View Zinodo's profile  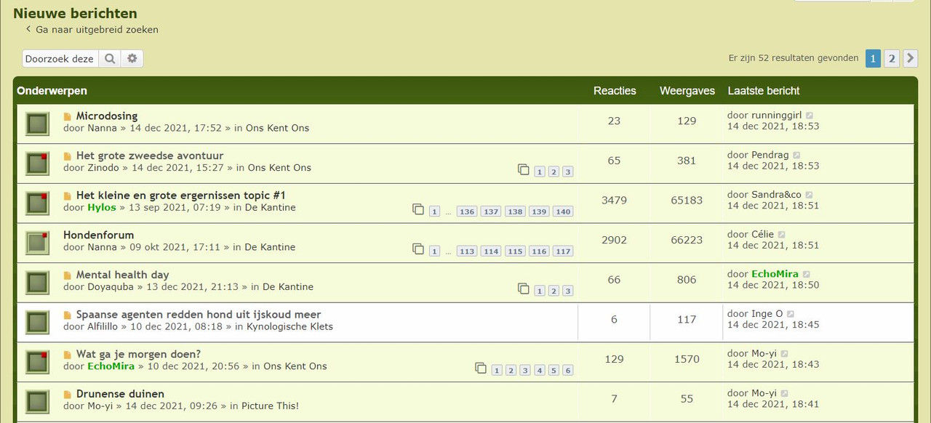[x=103, y=168]
